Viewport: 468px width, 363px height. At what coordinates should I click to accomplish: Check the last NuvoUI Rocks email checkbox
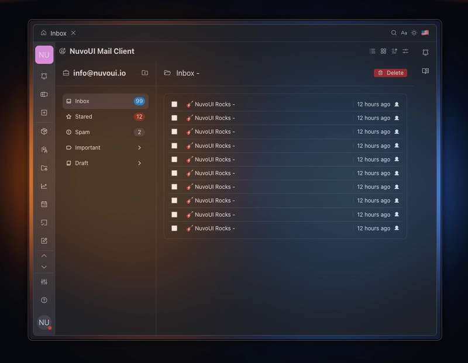pos(174,228)
